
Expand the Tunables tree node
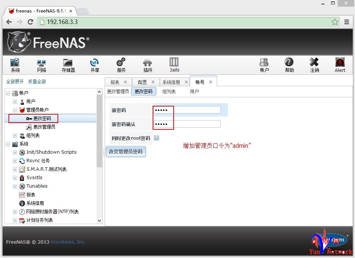click(15, 186)
